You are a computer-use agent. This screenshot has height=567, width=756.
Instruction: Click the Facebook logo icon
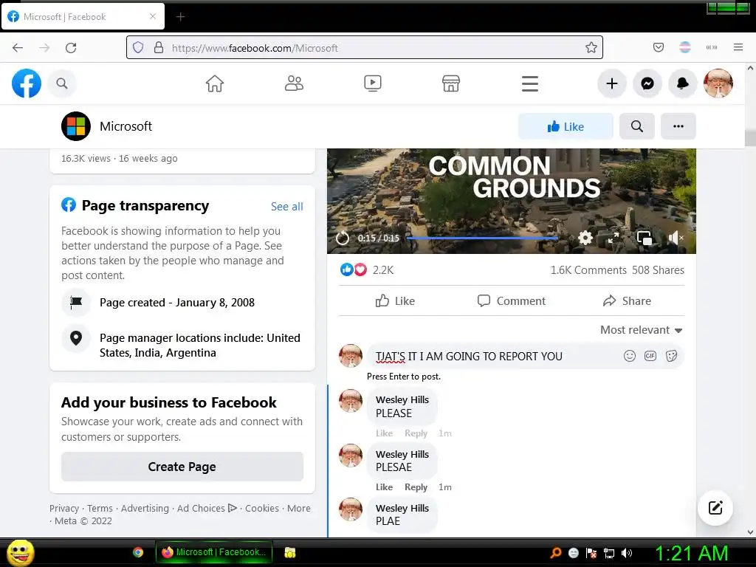27,83
